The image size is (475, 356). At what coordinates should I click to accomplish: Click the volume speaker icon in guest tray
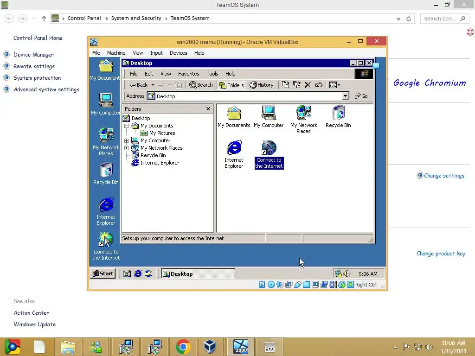point(347,273)
